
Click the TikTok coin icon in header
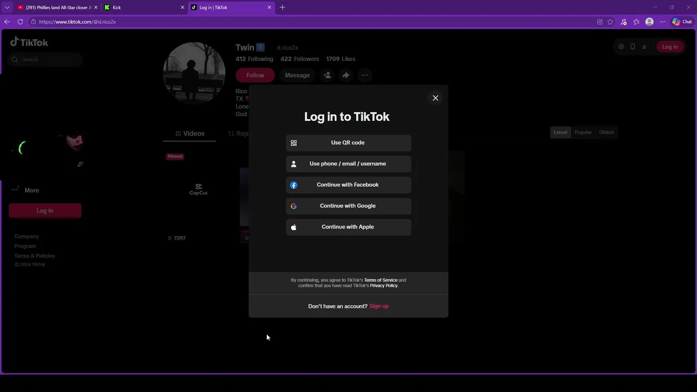[621, 47]
